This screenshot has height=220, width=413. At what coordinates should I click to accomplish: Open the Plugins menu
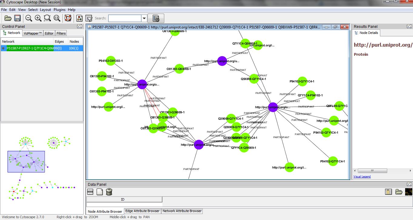coord(59,10)
